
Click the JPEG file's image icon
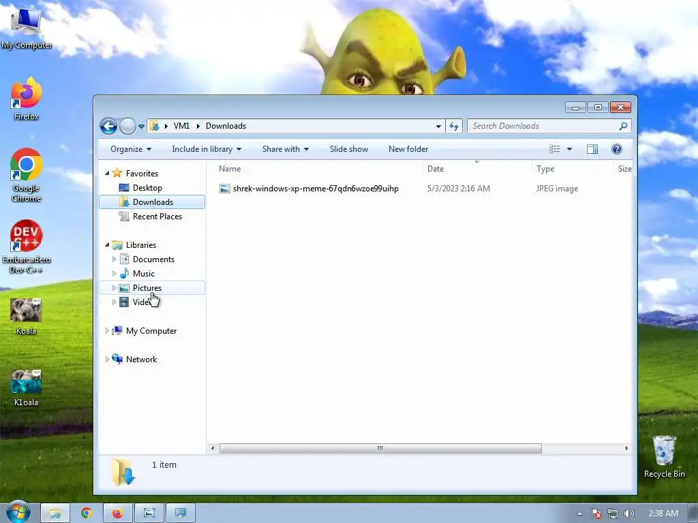click(225, 189)
